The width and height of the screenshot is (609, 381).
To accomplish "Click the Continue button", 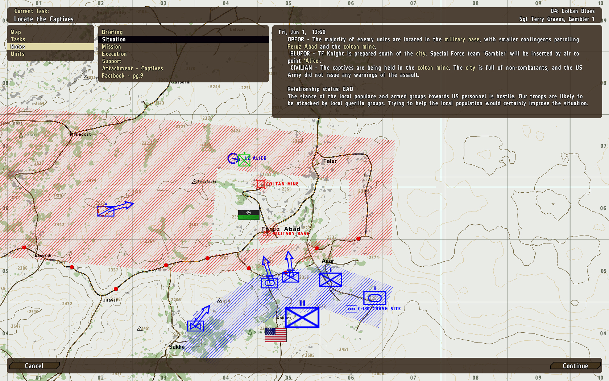I will 575,366.
